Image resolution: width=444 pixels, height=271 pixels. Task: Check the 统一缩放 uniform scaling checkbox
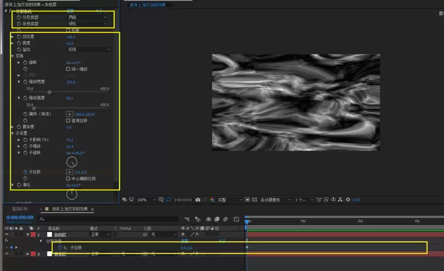coord(68,69)
